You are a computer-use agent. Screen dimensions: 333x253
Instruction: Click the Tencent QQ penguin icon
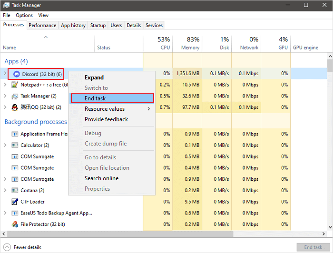15,107
